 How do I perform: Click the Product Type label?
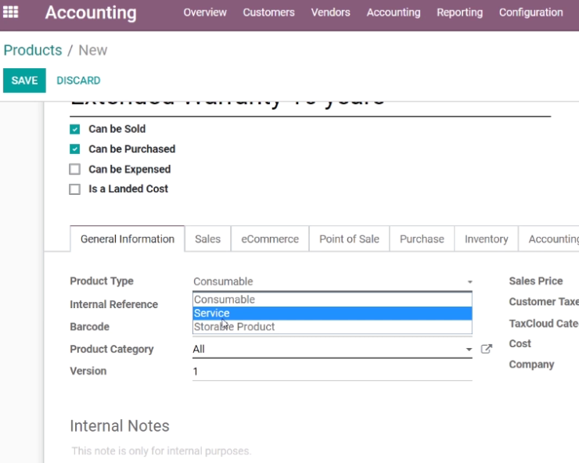102,282
